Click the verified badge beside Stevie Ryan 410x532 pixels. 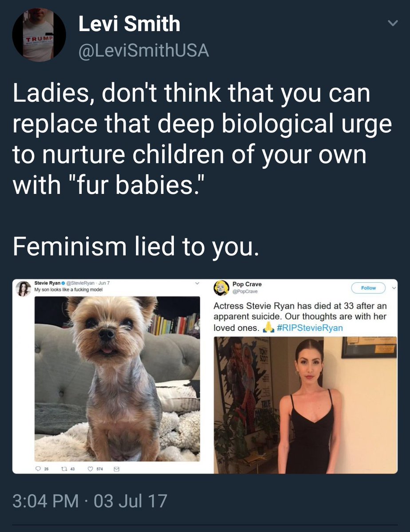coord(63,283)
